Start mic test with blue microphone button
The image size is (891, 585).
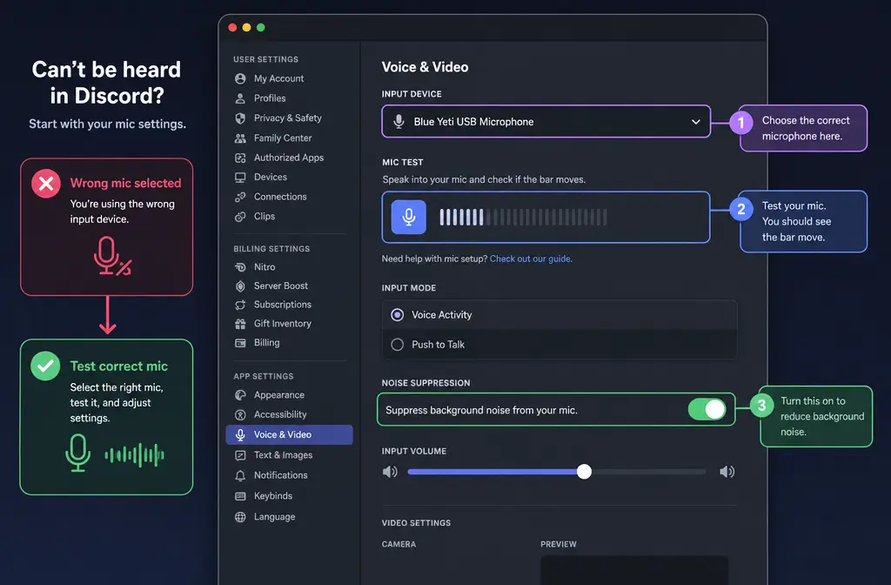click(409, 217)
